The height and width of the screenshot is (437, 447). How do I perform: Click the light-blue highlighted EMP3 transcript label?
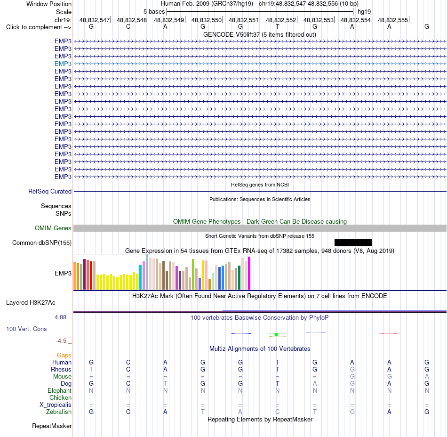tap(63, 64)
